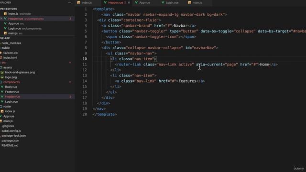Open index.js inside router folder
The height and width of the screenshot is (172, 306).
coord(10,111)
